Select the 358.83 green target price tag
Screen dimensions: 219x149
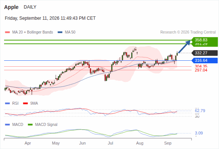205,40
